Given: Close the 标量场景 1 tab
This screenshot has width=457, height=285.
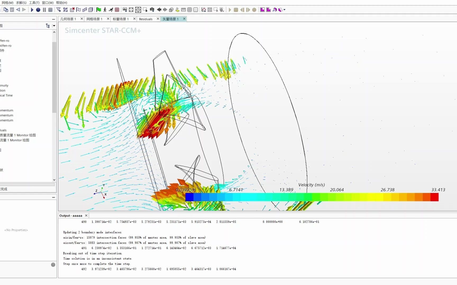Looking at the screenshot, I should coord(134,19).
